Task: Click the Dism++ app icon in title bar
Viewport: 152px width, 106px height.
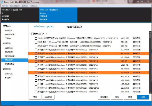Action: [2, 2]
